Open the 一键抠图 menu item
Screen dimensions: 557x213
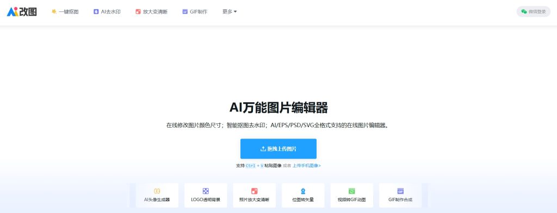pos(65,12)
